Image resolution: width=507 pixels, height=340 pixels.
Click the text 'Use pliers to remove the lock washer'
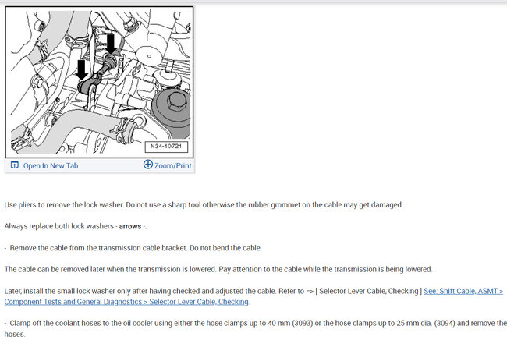[64, 205]
